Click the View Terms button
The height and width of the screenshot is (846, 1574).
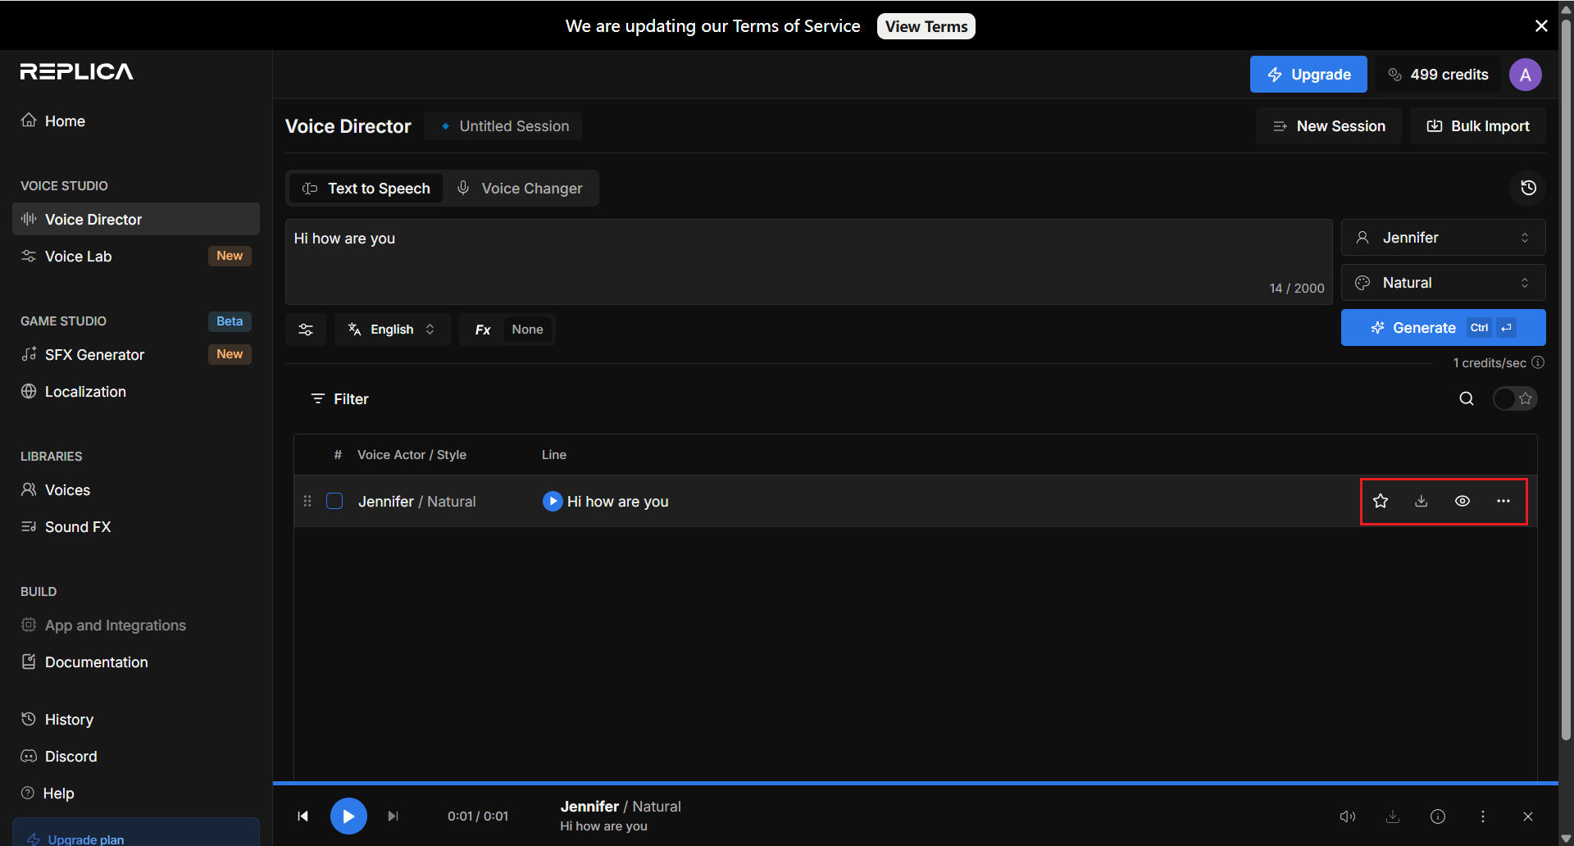(x=926, y=26)
